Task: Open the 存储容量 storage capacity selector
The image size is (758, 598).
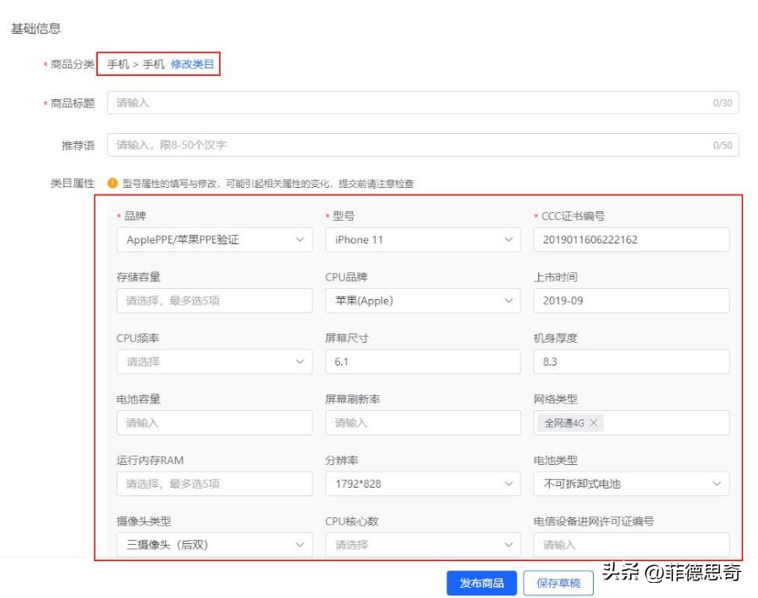Action: point(214,300)
